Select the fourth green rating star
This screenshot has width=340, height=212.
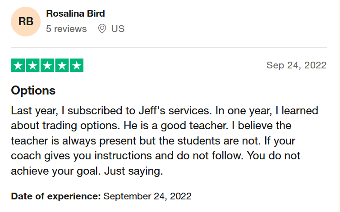(x=62, y=65)
